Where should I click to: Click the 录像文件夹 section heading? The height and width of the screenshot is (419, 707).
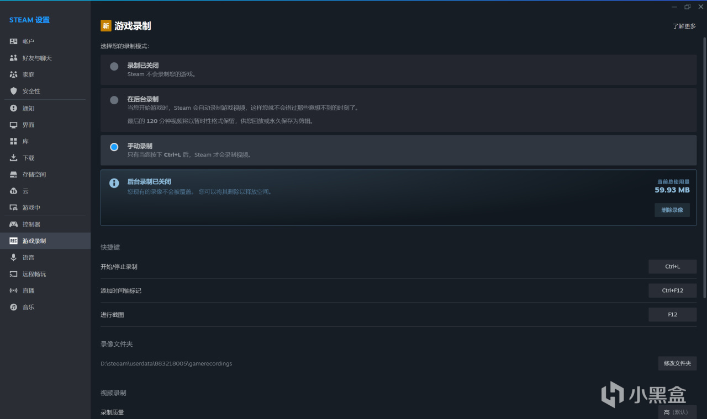click(117, 344)
